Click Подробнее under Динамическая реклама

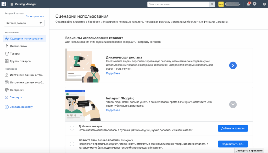click(x=113, y=73)
